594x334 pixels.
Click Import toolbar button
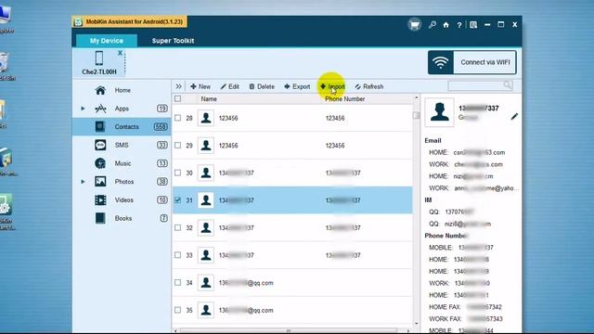332,86
